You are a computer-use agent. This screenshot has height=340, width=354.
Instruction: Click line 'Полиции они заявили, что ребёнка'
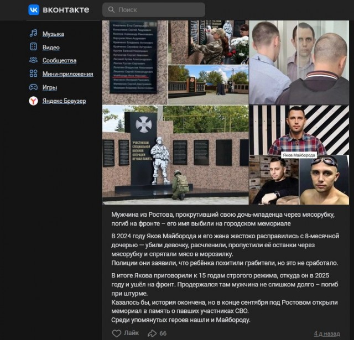pyautogui.click(x=225, y=263)
